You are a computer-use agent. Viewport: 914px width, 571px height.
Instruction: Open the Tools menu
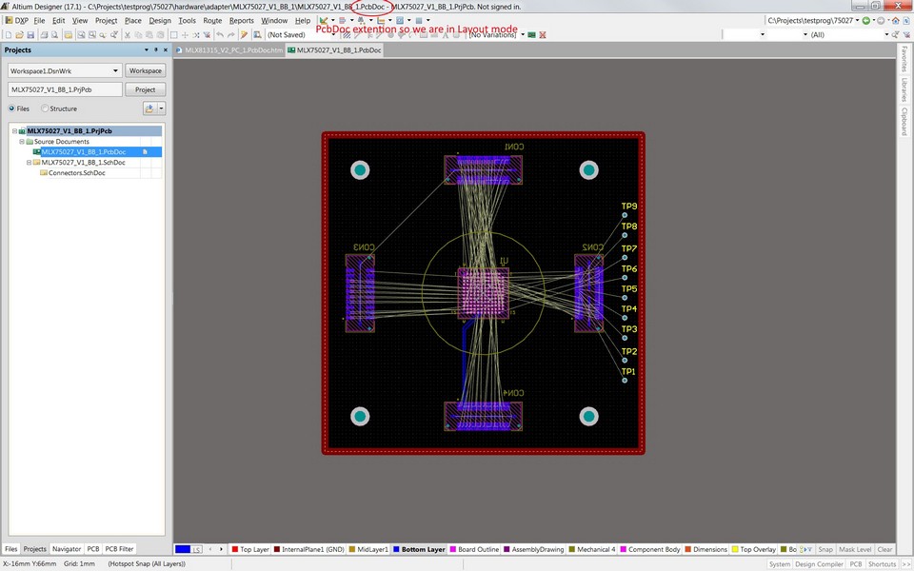[187, 20]
